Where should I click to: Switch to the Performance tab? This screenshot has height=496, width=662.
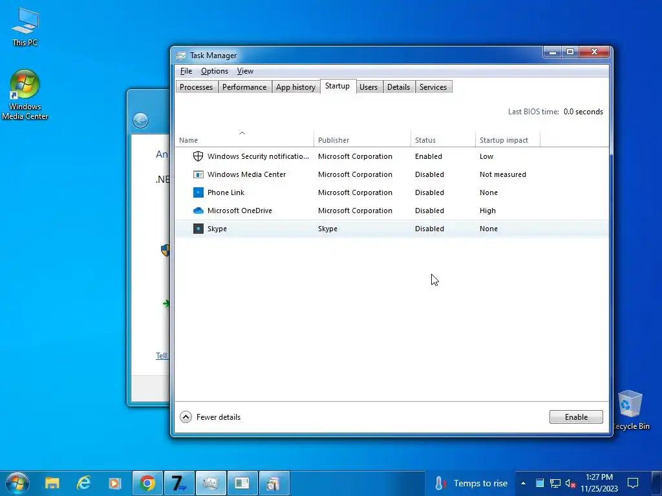(244, 87)
